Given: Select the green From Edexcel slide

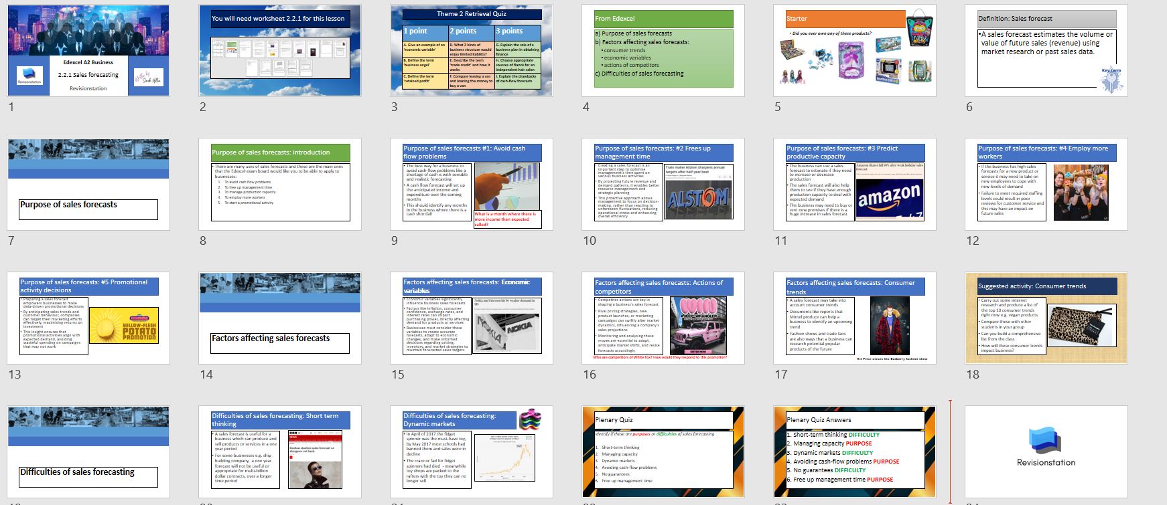Looking at the screenshot, I should click(x=663, y=51).
